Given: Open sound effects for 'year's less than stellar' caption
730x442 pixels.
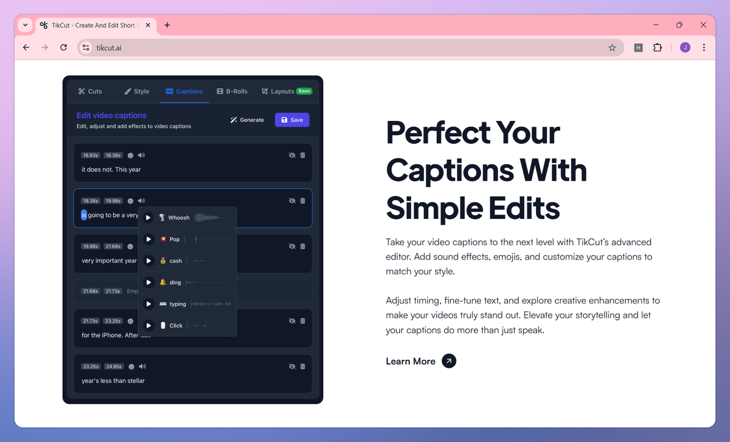Looking at the screenshot, I should pyautogui.click(x=142, y=367).
